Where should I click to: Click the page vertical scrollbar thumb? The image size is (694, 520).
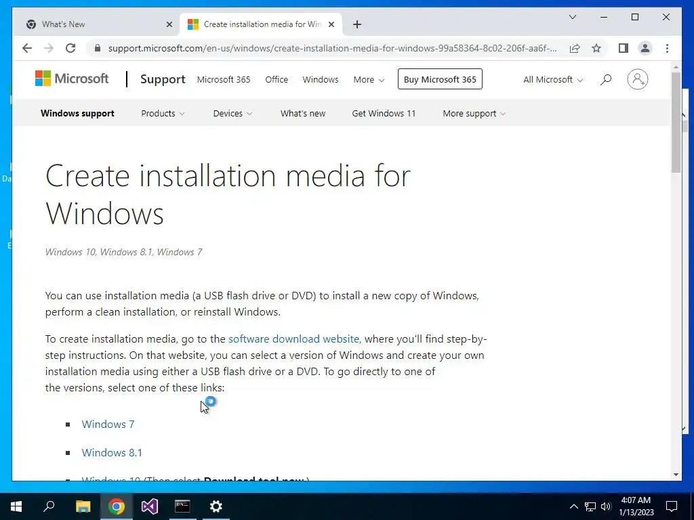coord(676,123)
